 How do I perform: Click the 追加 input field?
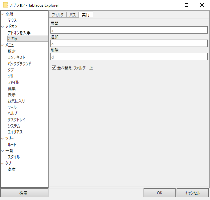129,43
